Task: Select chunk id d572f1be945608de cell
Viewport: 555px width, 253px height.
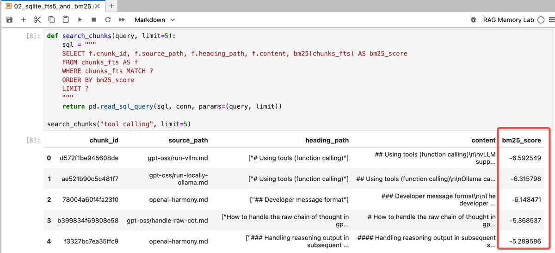Action: pos(89,158)
